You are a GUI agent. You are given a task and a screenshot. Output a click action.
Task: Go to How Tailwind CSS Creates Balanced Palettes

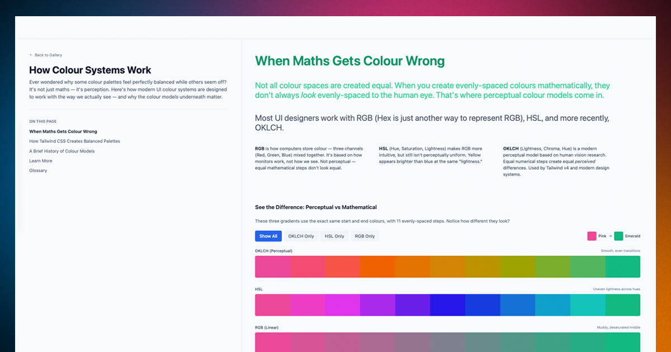(74, 141)
